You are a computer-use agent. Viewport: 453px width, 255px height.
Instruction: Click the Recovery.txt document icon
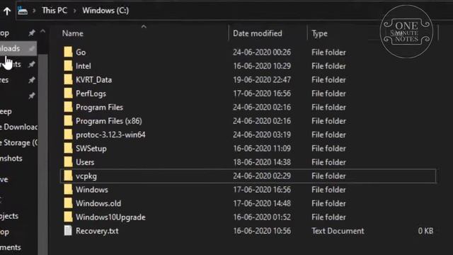tap(68, 231)
